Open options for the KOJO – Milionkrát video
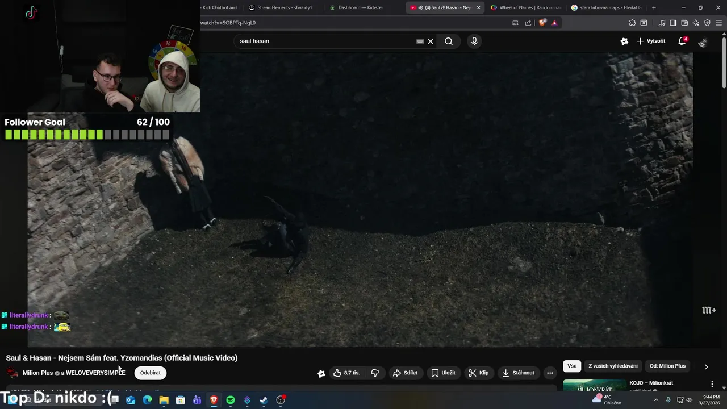The height and width of the screenshot is (409, 727). coord(712,384)
